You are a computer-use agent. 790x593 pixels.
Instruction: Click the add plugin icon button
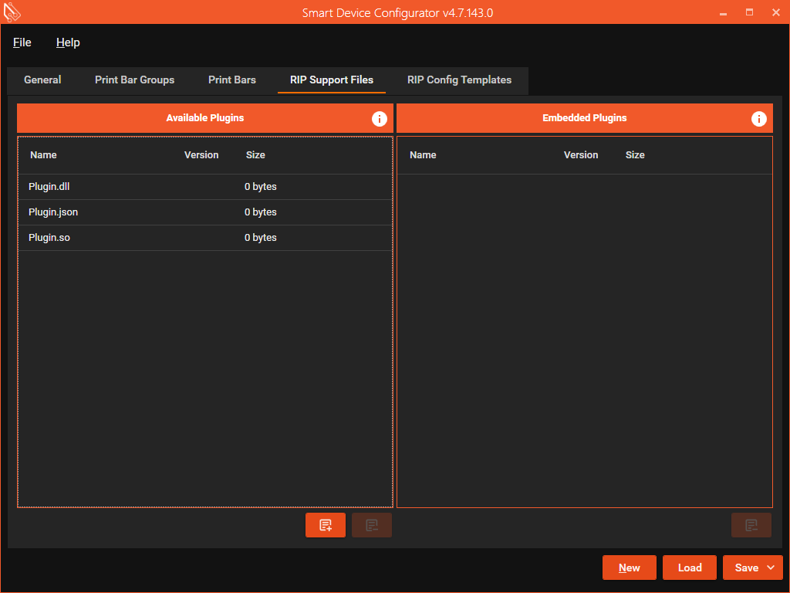326,525
